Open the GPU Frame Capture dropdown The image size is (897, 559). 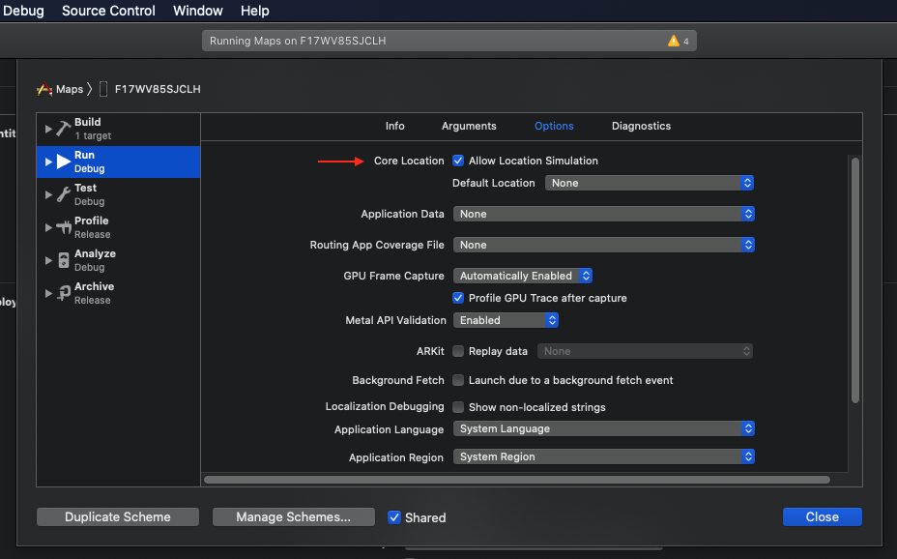coord(523,276)
